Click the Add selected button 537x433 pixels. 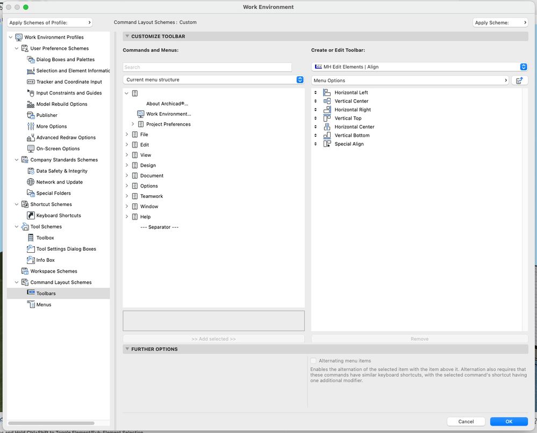pos(214,339)
